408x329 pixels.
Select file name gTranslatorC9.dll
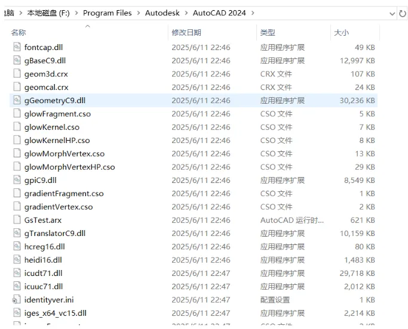[55, 233]
